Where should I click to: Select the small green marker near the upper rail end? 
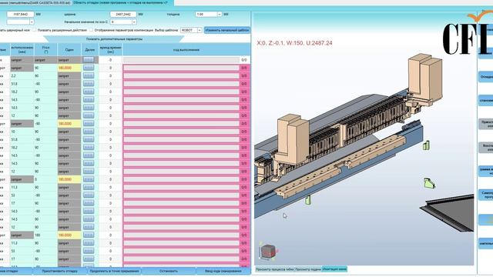point(426,145)
